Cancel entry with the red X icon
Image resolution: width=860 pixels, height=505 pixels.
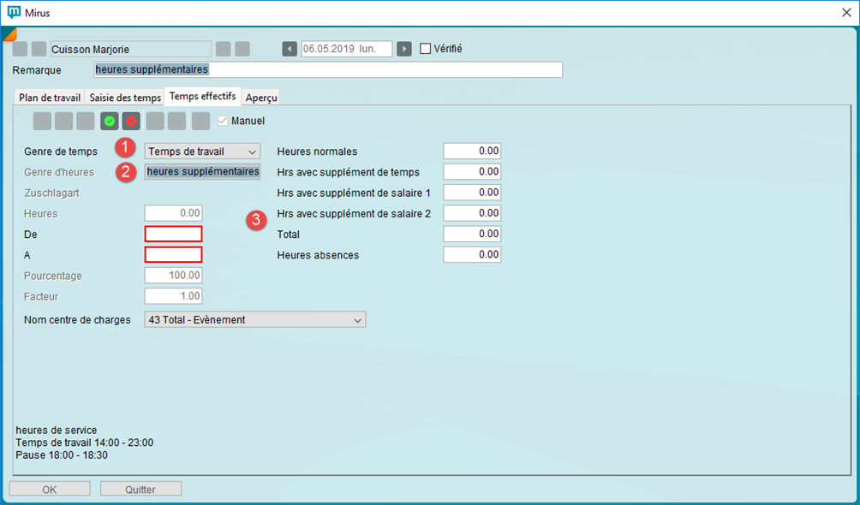[x=131, y=122]
